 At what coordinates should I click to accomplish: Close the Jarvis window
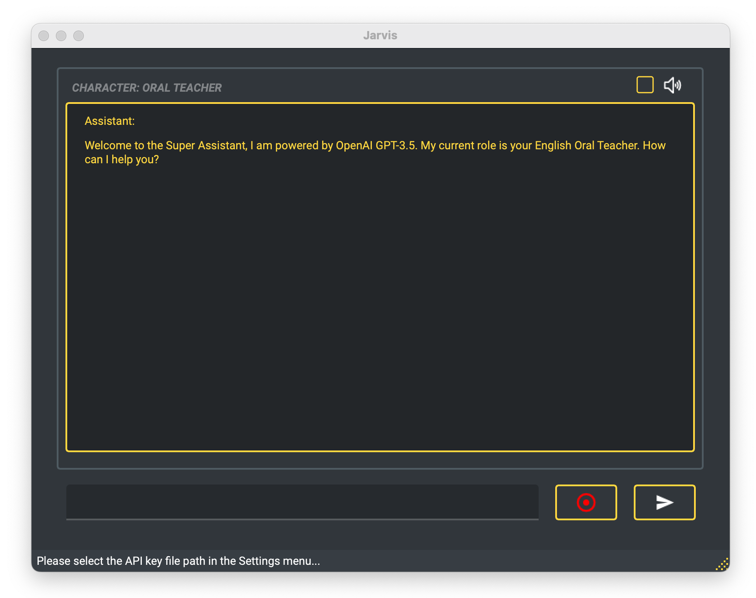[x=44, y=36]
